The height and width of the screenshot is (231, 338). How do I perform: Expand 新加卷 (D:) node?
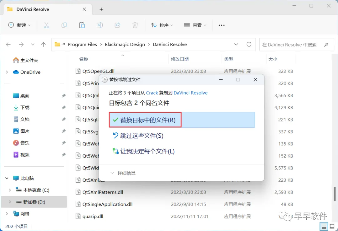[x=10, y=202]
